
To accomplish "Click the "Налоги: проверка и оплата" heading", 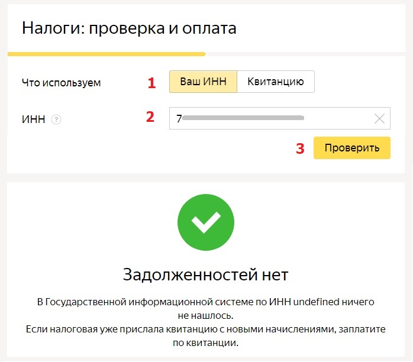I will click(x=129, y=28).
